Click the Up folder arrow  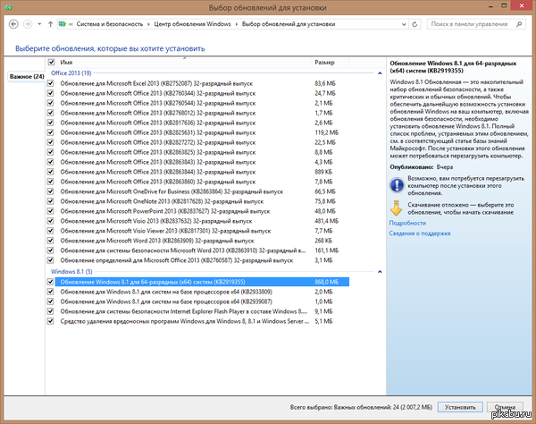tap(48, 21)
